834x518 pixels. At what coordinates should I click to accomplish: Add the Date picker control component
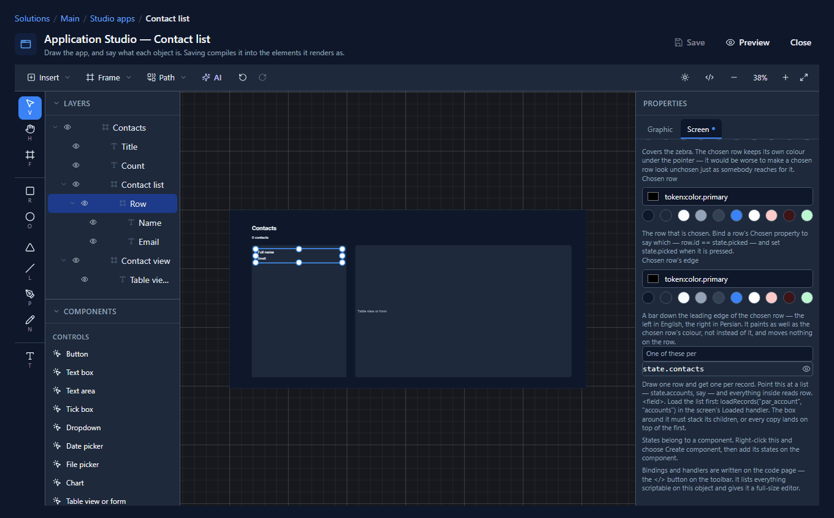point(85,446)
